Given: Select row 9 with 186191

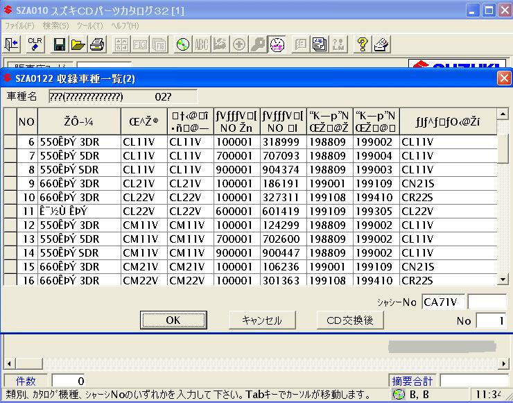Looking at the screenshot, I should coord(251,183).
